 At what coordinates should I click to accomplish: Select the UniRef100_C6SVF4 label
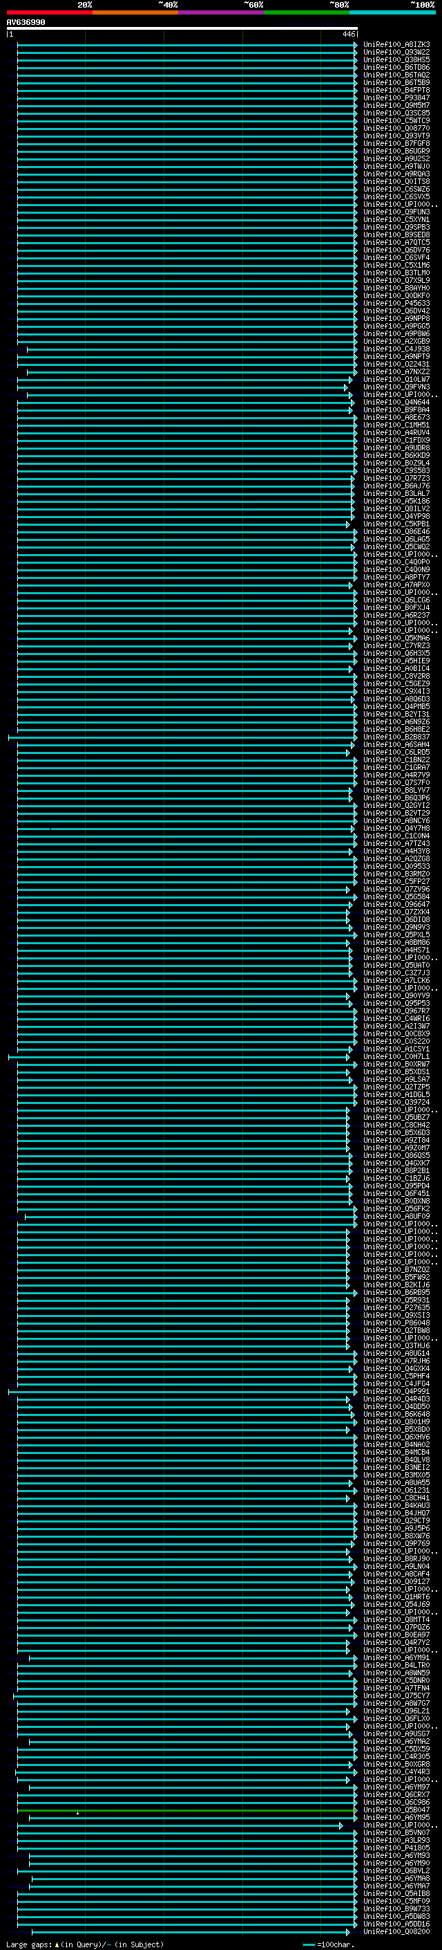[x=396, y=257]
